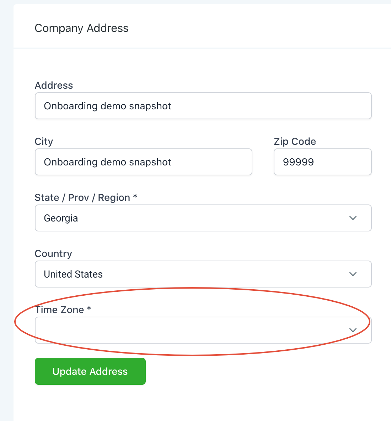Focus the City text field

143,162
